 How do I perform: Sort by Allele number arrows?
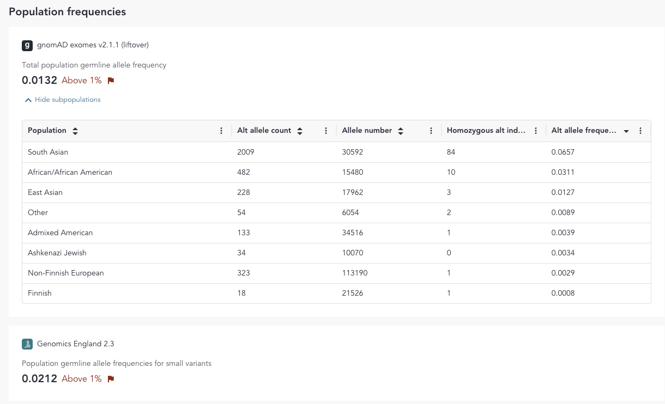click(x=401, y=131)
